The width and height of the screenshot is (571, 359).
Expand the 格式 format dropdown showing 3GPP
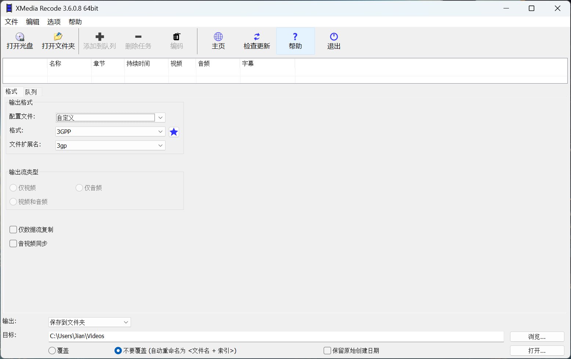160,131
